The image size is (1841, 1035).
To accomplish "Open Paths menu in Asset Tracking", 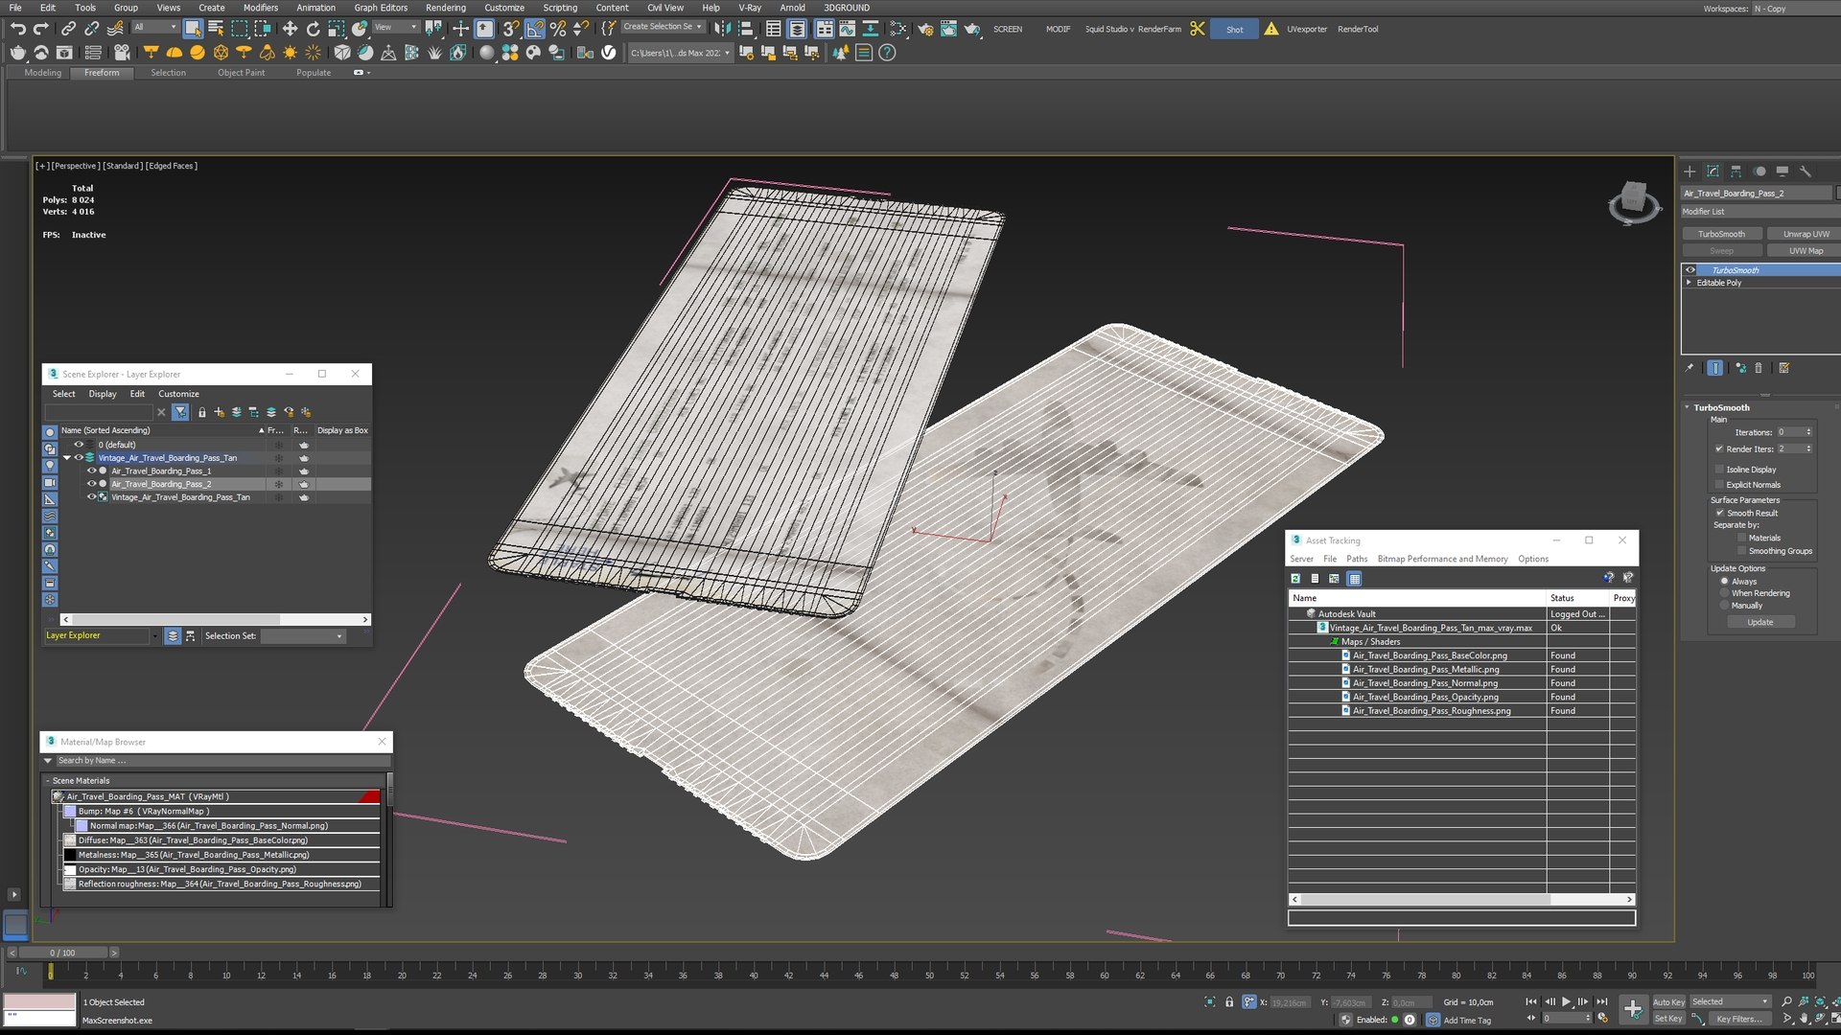I will (1357, 559).
